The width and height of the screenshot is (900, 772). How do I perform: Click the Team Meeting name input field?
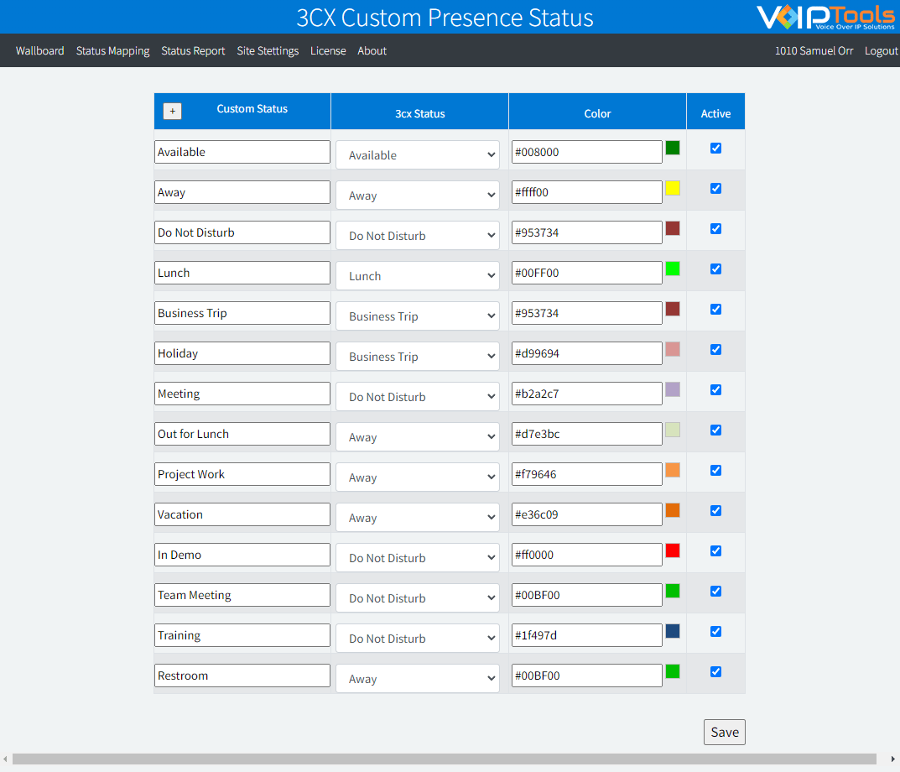click(242, 594)
